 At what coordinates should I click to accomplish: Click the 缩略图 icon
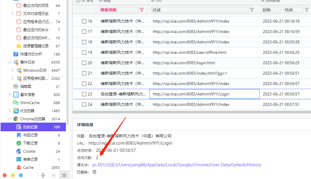pos(16,86)
